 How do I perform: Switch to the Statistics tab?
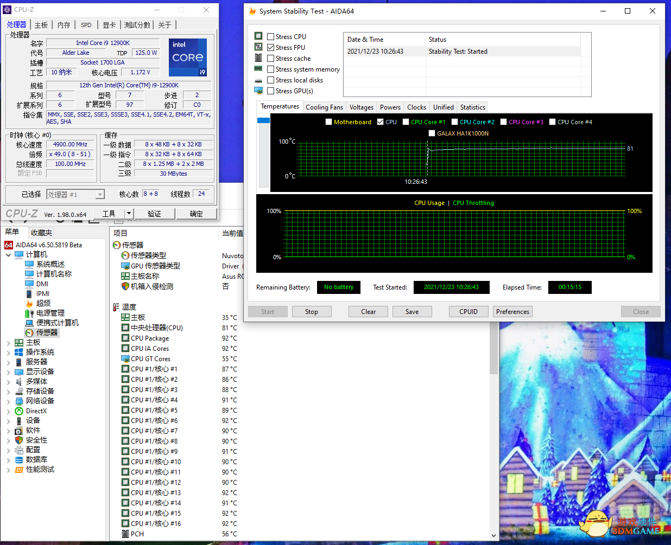pos(472,107)
